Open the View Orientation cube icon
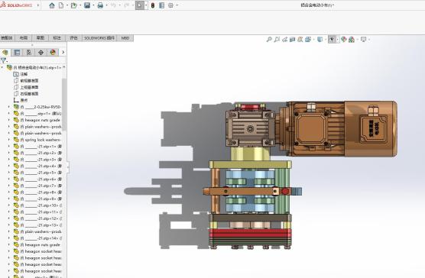425x278 pixels. click(x=308, y=40)
